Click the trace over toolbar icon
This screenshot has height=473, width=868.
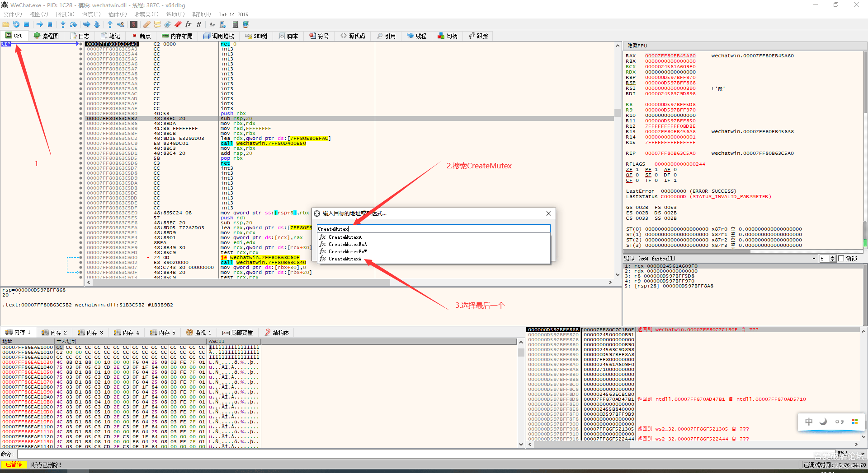(x=97, y=24)
